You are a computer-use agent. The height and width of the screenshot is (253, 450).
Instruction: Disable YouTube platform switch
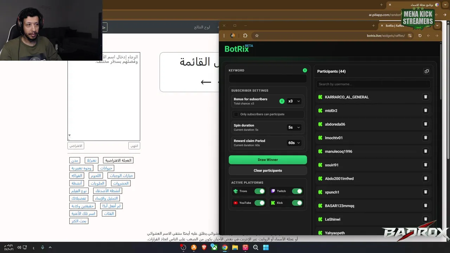(260, 203)
